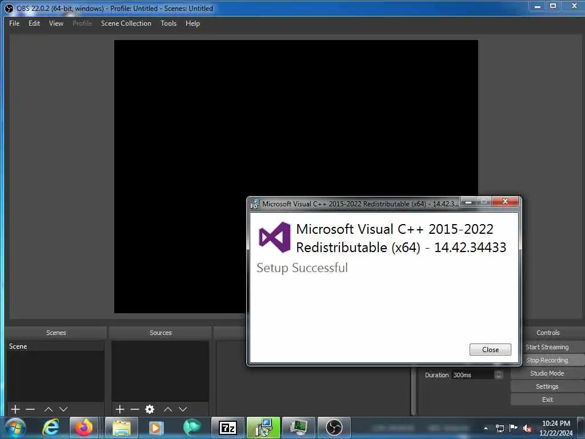
Task: Minimize the Visual C++ installer window
Action: [468, 202]
